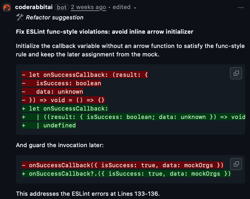Click the added "onSuccessCallback?.(" line
The height and width of the screenshot is (199, 250).
coord(126,174)
